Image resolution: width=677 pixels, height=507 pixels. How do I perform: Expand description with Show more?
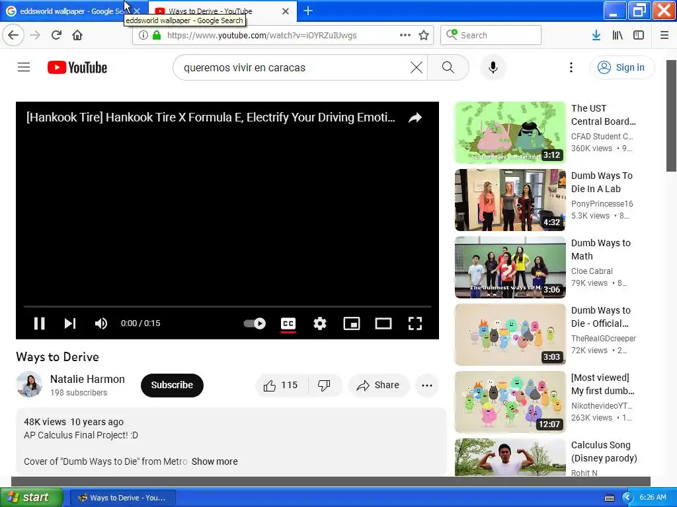(215, 461)
